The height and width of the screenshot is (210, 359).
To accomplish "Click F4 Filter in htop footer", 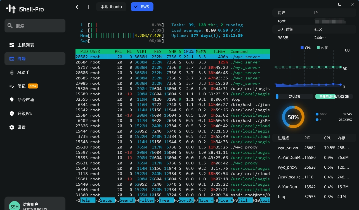I will coord(144,200).
